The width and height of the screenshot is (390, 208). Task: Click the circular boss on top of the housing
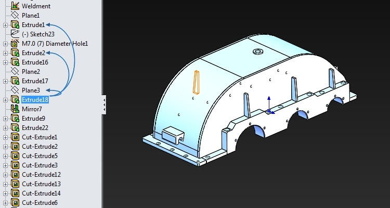tap(258, 52)
